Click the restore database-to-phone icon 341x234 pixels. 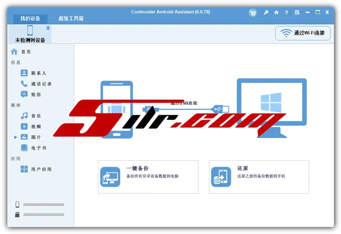pos(221,177)
